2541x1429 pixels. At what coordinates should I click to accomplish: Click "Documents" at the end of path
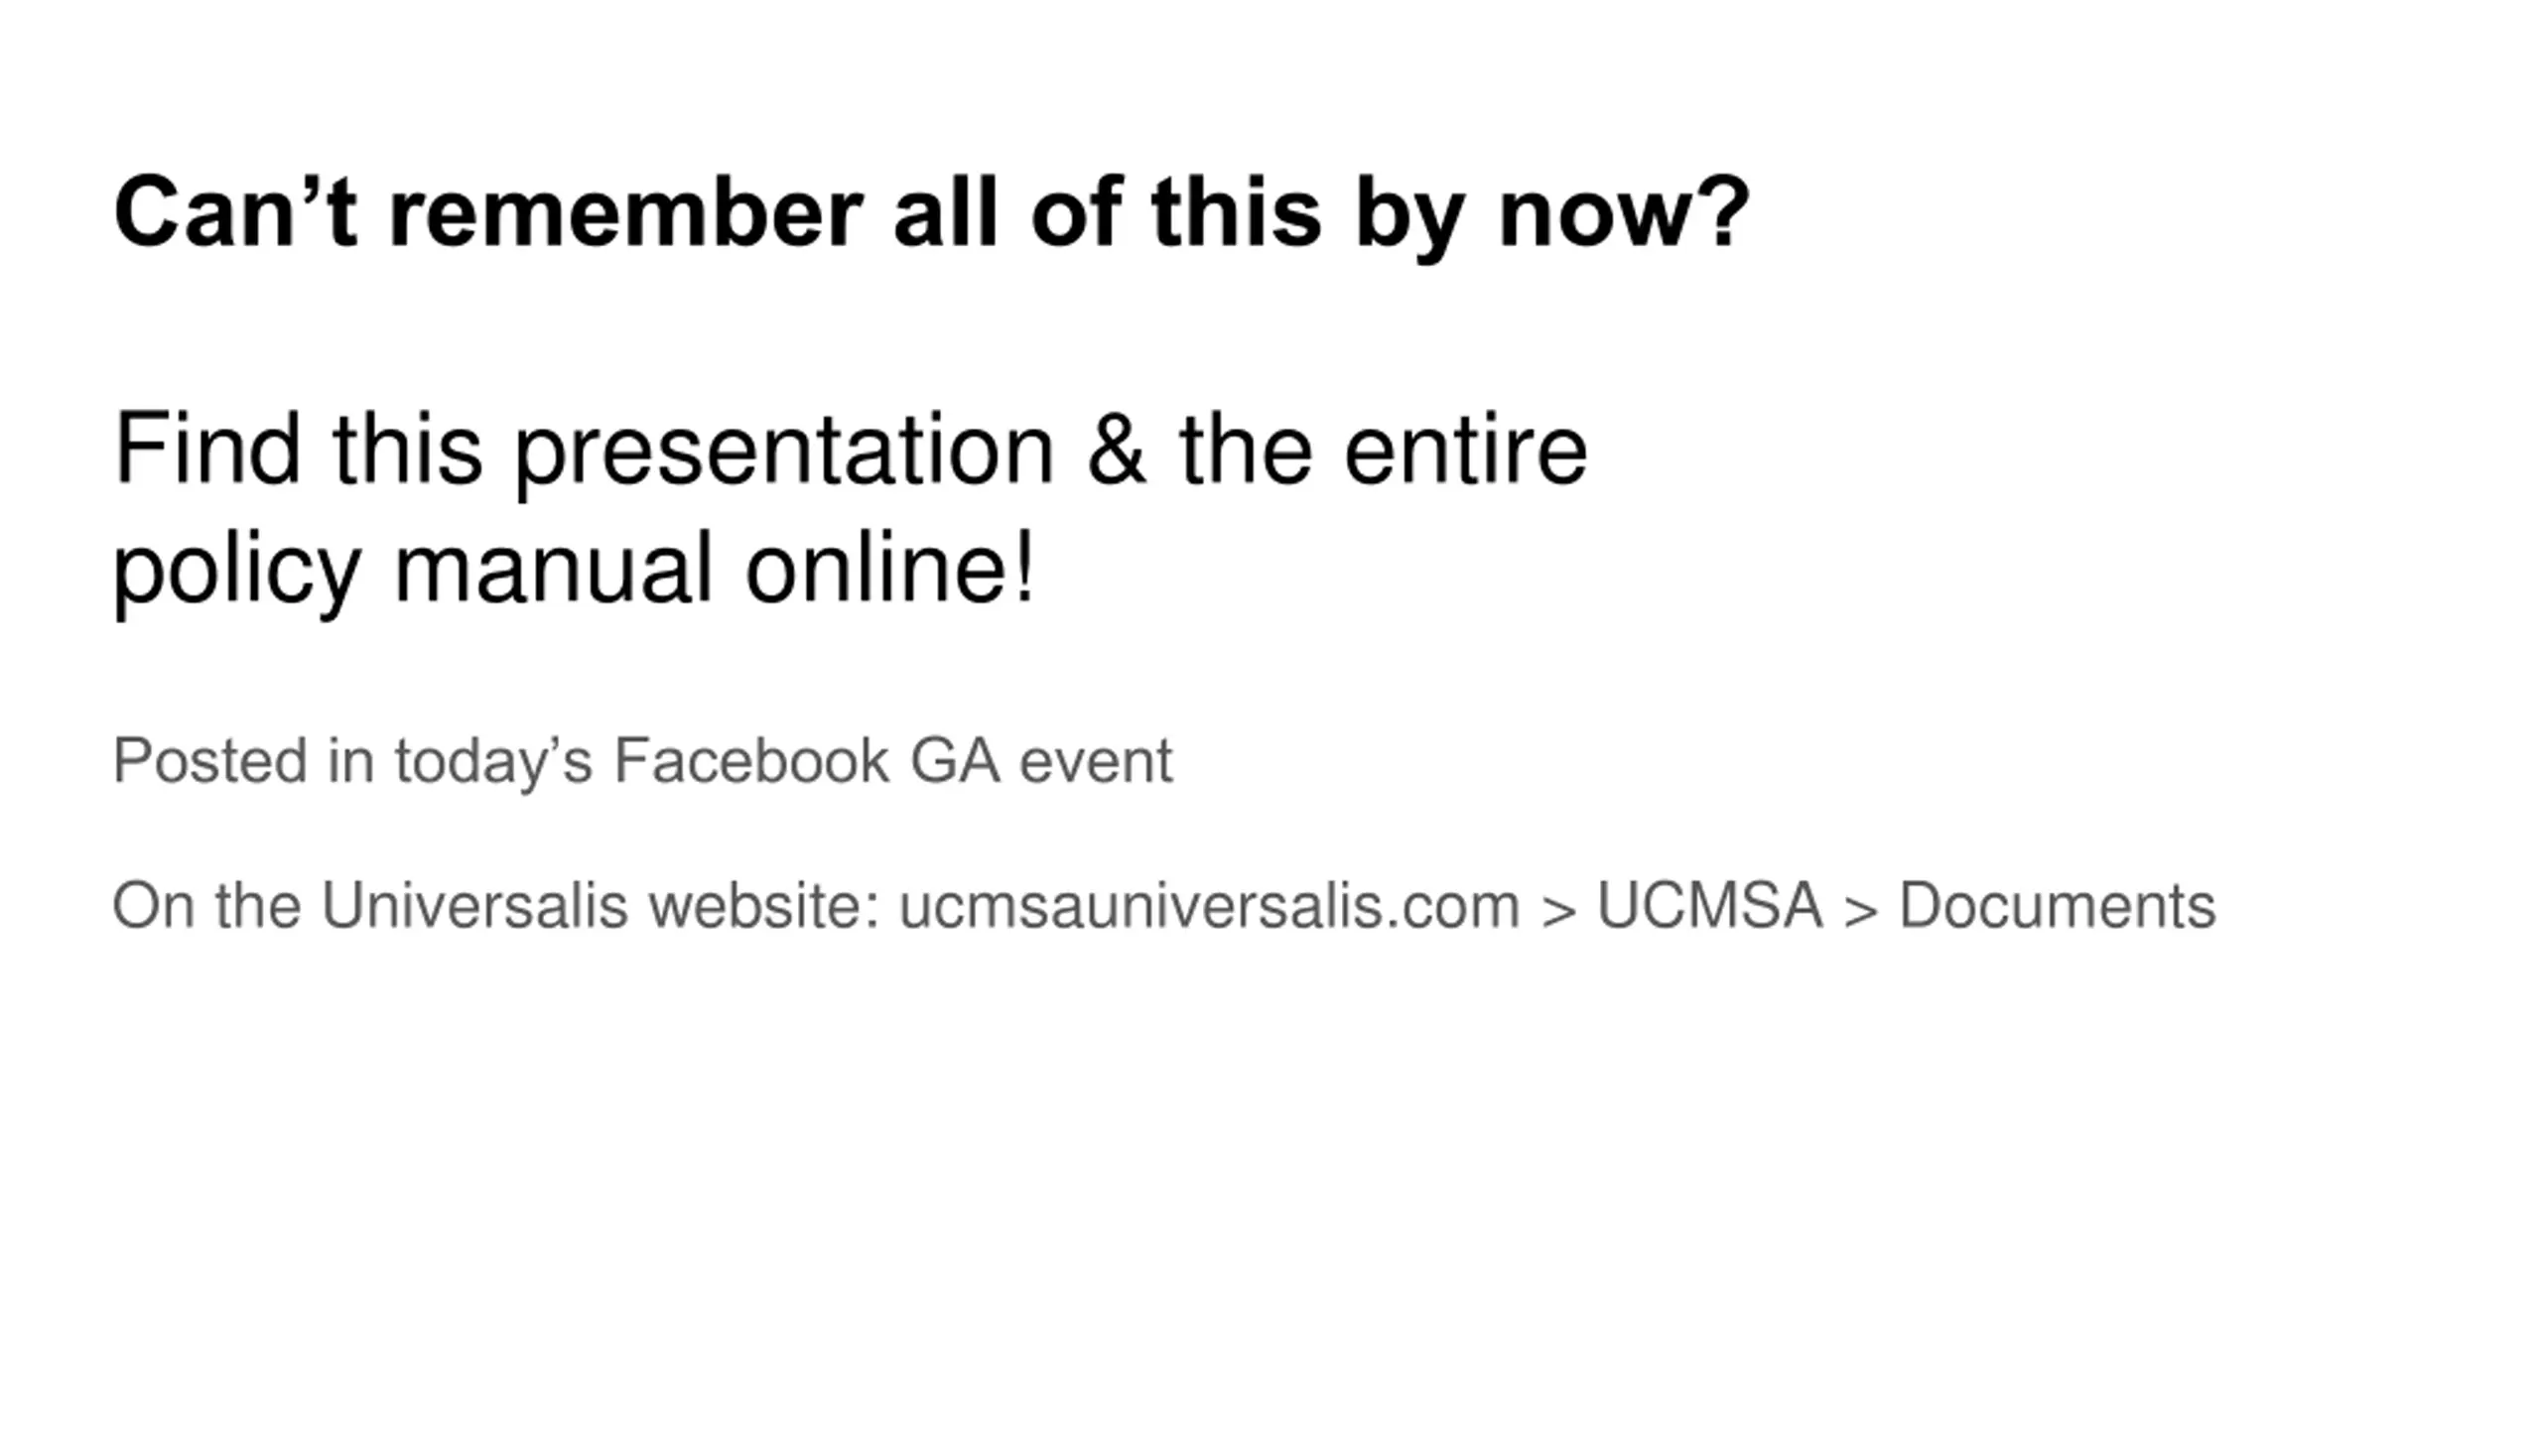(2058, 906)
